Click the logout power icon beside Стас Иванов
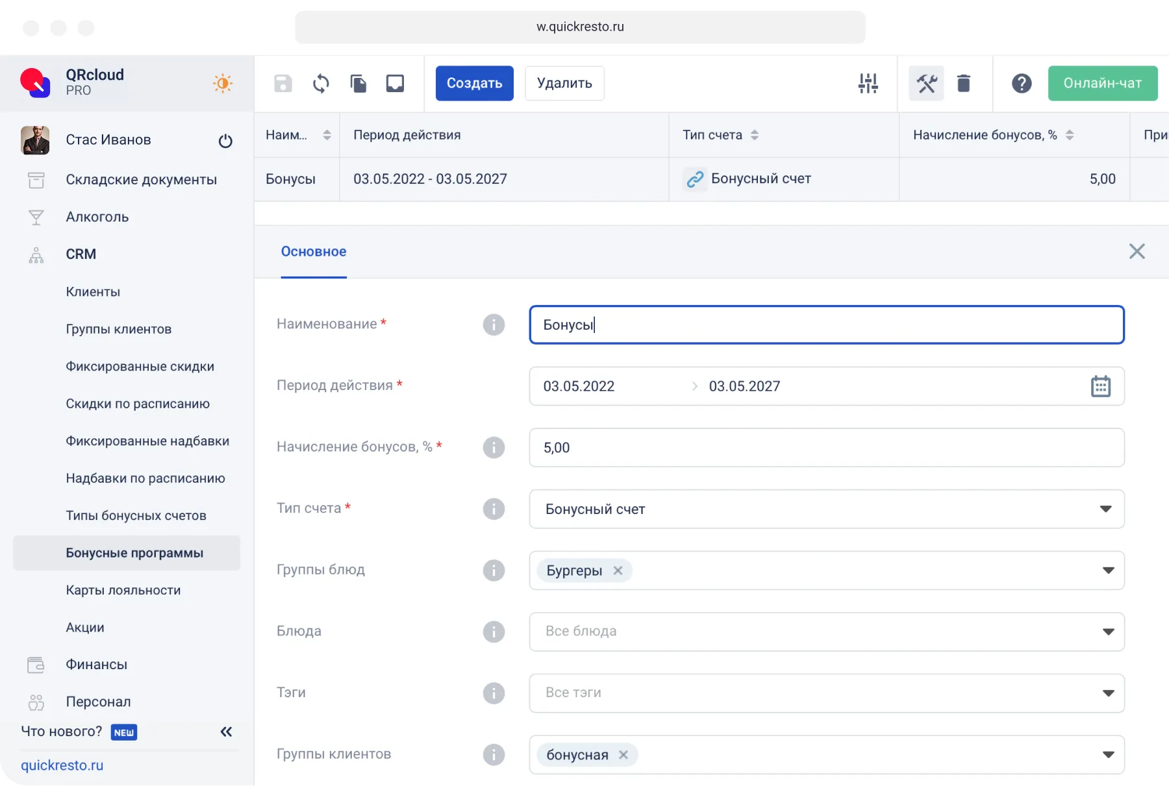The height and width of the screenshot is (786, 1169). pos(225,141)
